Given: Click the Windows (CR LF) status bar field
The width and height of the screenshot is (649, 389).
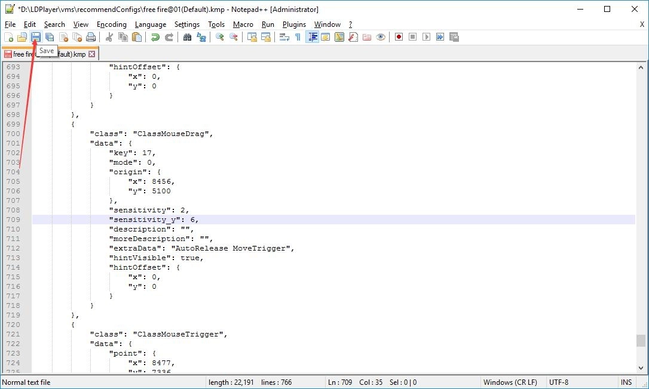Looking at the screenshot, I should point(510,382).
